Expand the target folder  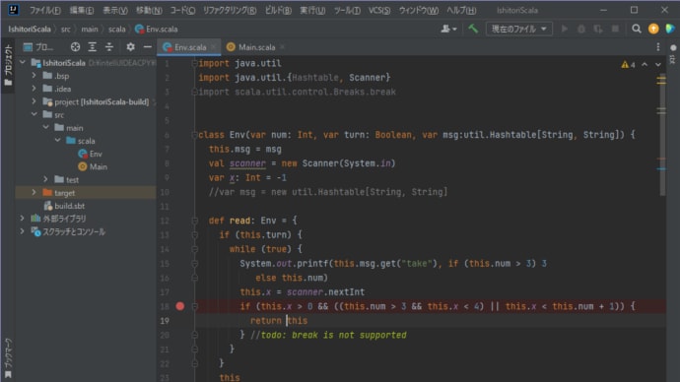(34, 192)
